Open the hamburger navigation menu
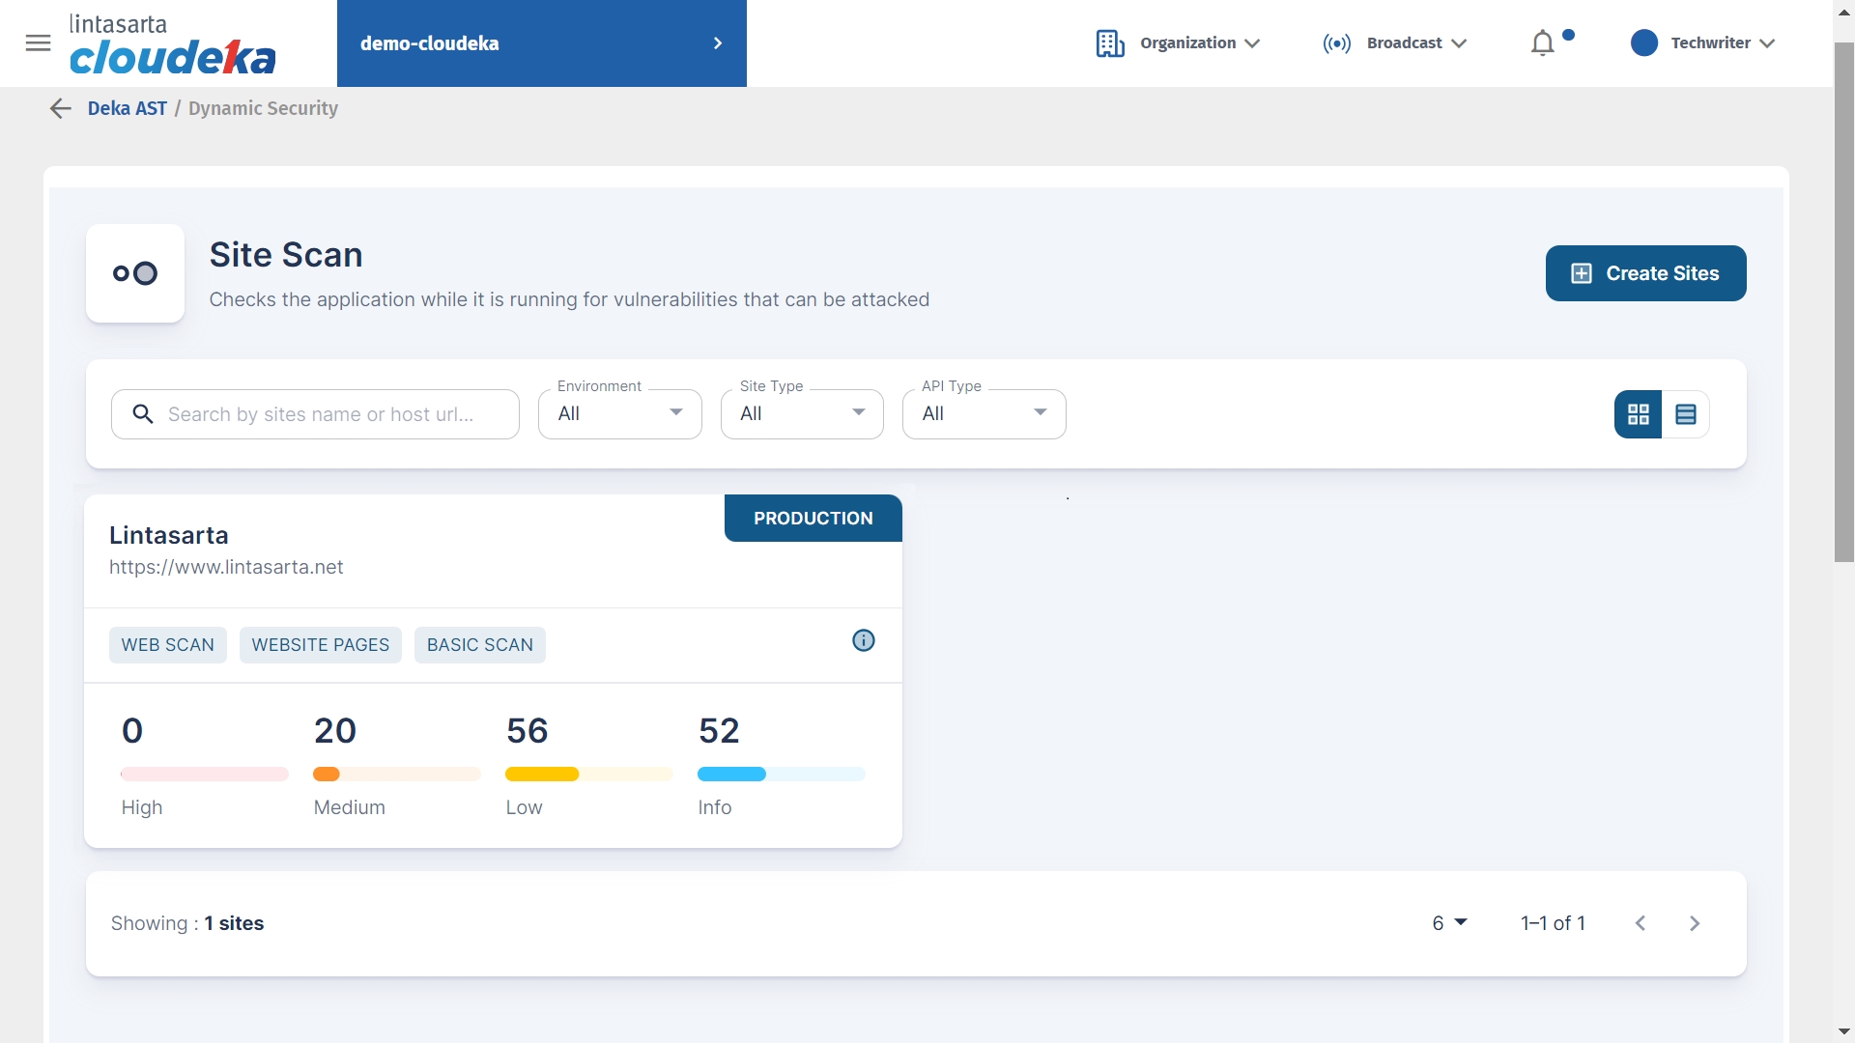Screen dimensions: 1855x1043 [38, 42]
